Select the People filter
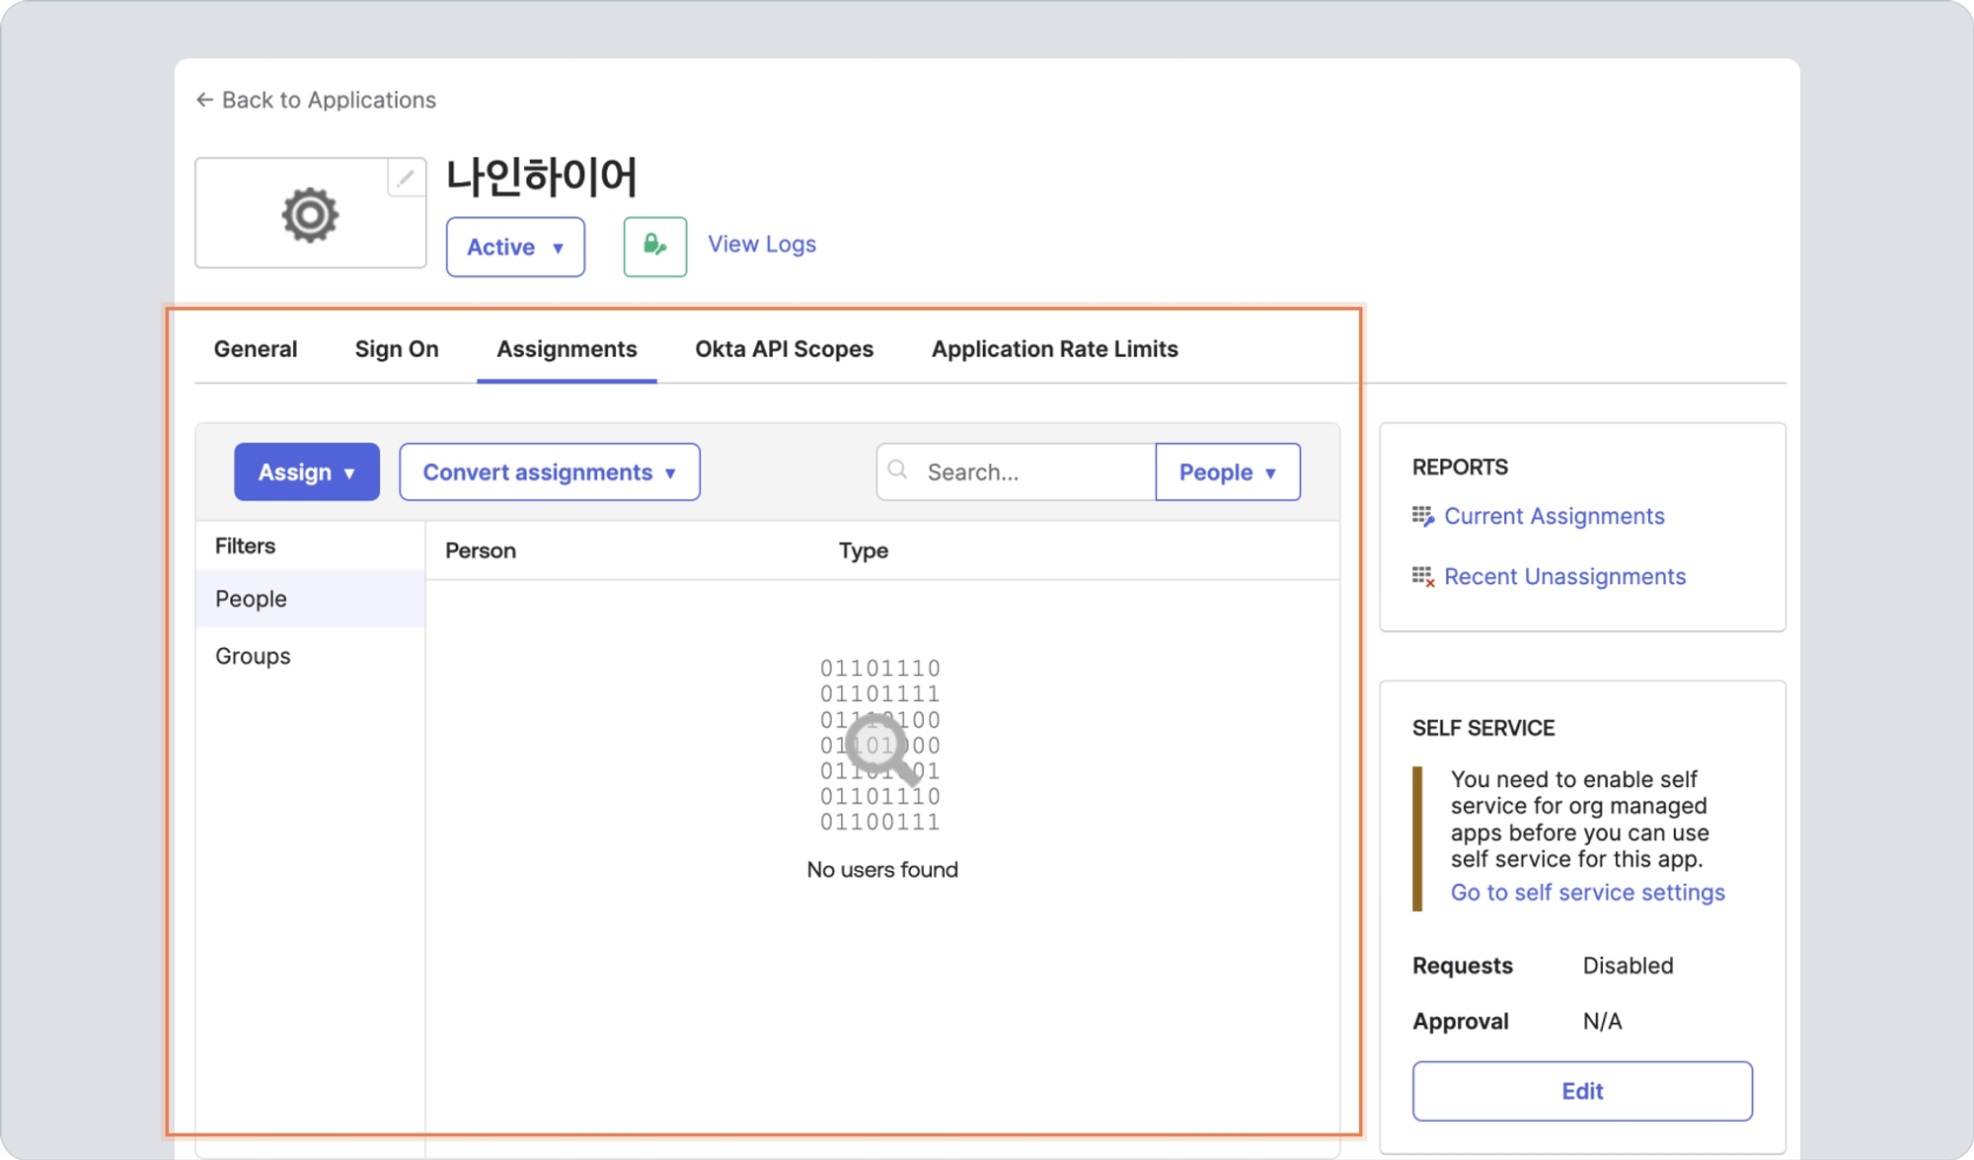1974x1160 pixels. click(x=251, y=599)
